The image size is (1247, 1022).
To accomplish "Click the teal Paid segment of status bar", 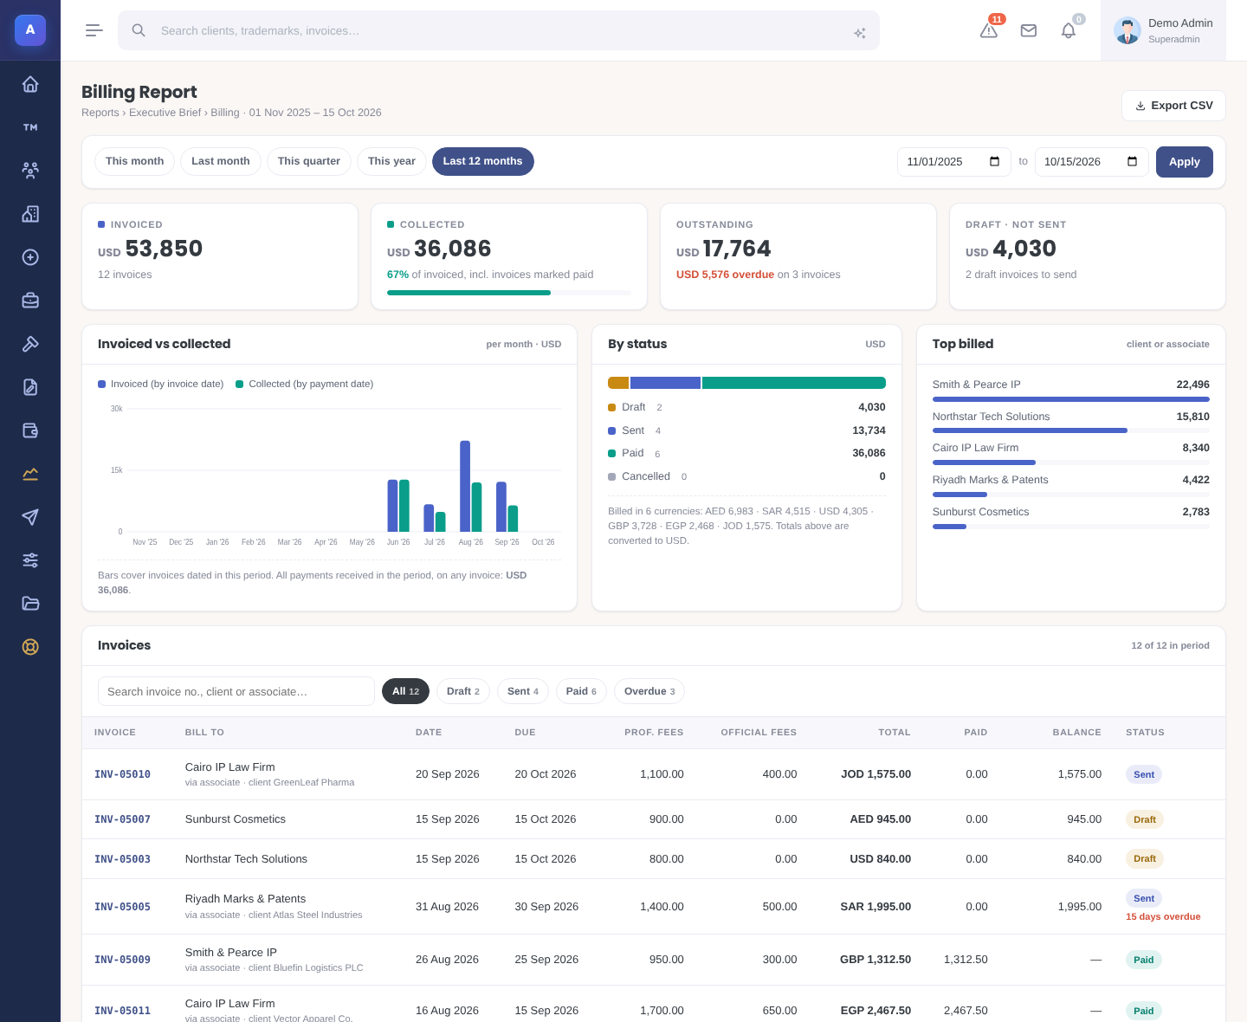I will point(794,383).
